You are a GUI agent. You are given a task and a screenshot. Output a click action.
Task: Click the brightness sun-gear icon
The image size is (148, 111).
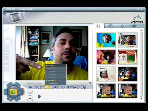tap(63, 87)
